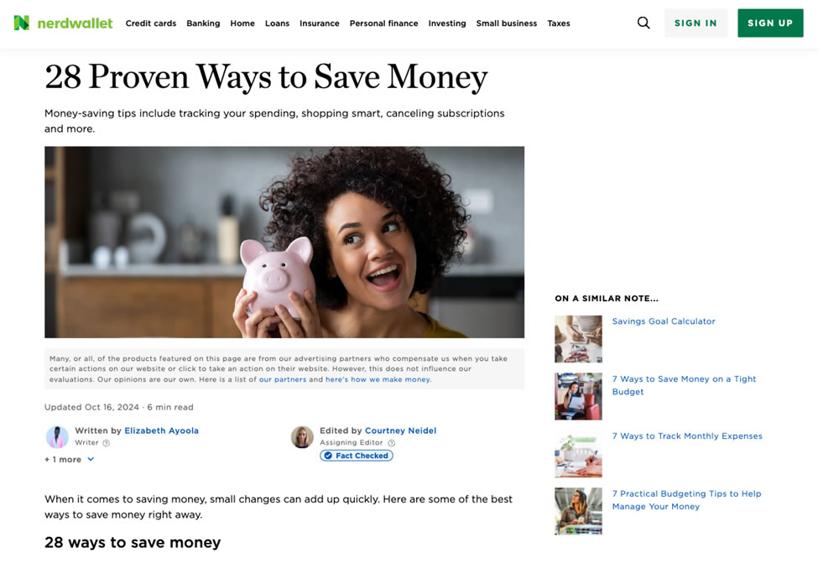Expand the '+ 1 more' authors chevron

pos(91,459)
